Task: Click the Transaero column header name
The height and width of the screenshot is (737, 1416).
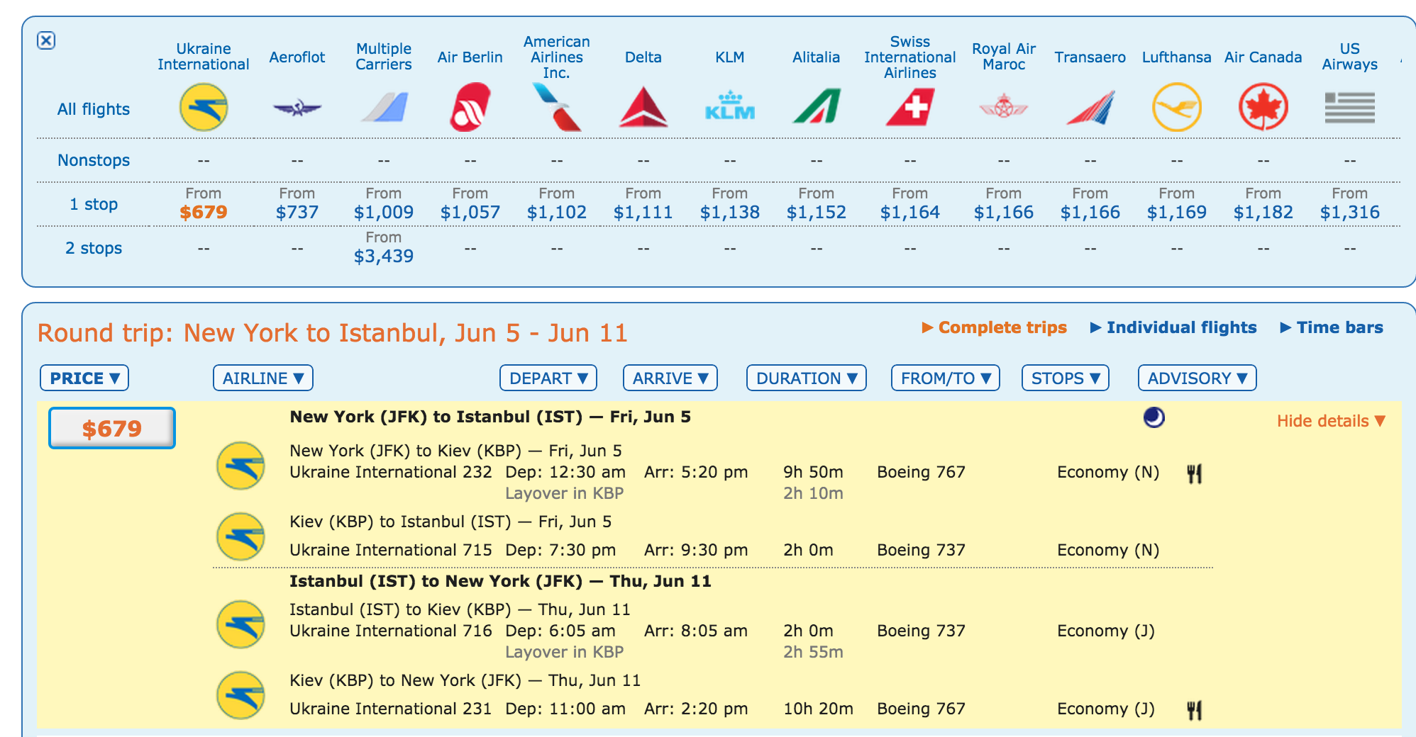Action: [1090, 57]
